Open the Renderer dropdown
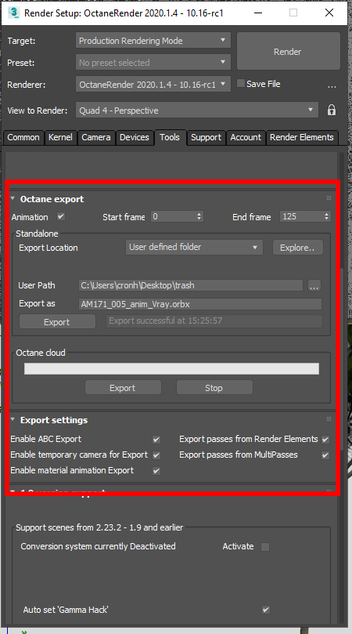The height and width of the screenshot is (634, 352). point(153,84)
